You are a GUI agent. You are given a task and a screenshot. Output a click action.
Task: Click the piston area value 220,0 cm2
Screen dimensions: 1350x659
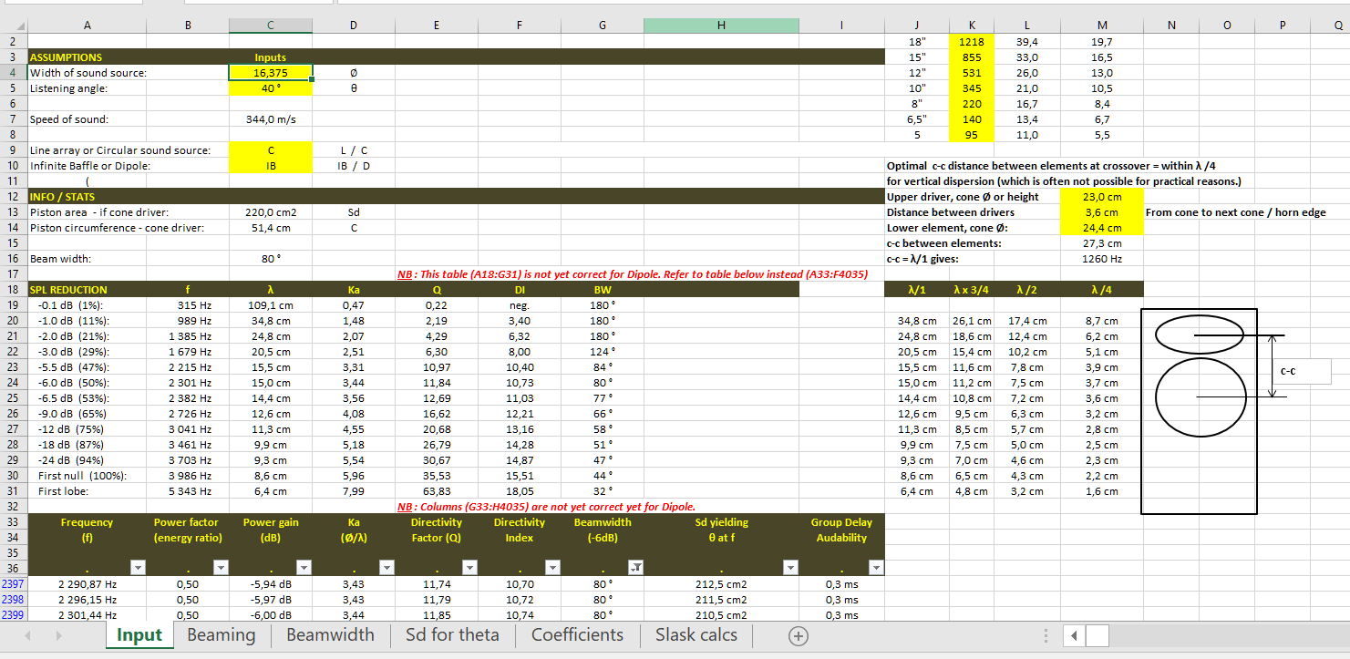click(x=270, y=212)
